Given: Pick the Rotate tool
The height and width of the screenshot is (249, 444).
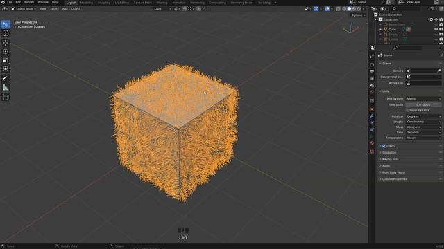Looking at the screenshot, I should [x=6, y=52].
